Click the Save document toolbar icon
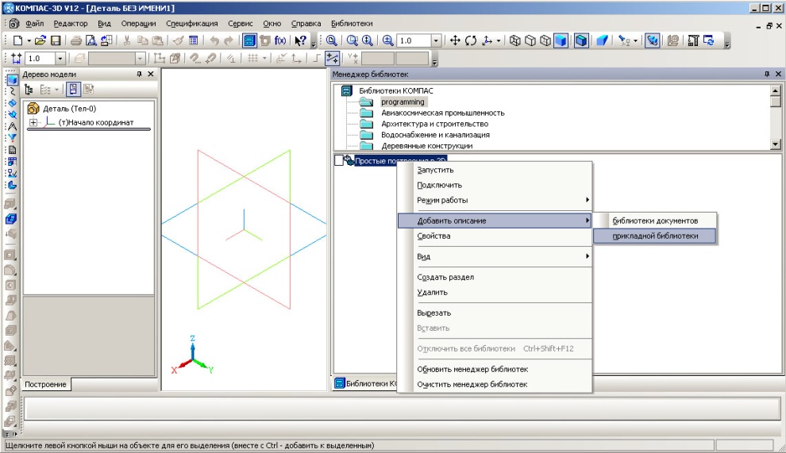Image resolution: width=786 pixels, height=453 pixels. [x=56, y=40]
